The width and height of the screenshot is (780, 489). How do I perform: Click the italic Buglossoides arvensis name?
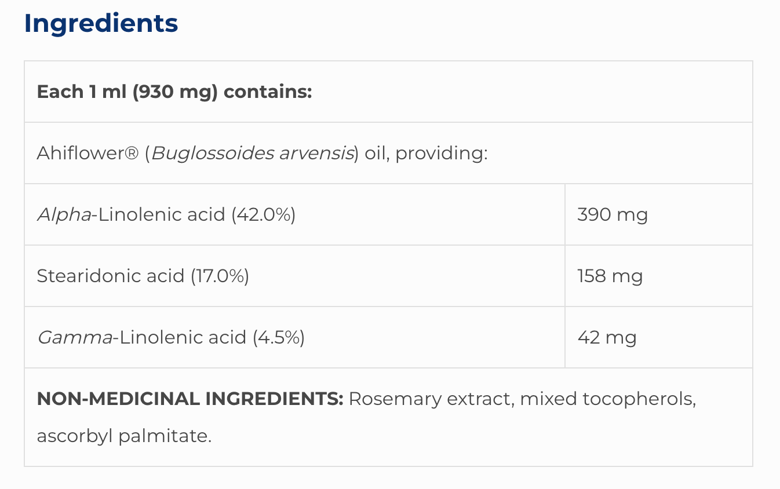coord(253,154)
